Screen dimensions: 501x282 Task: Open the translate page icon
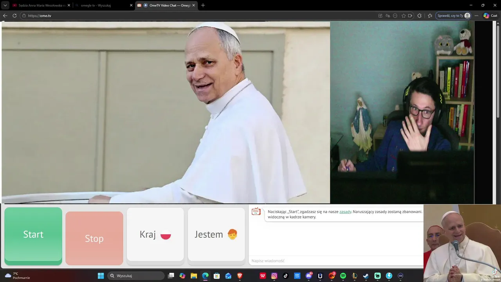pos(387,16)
